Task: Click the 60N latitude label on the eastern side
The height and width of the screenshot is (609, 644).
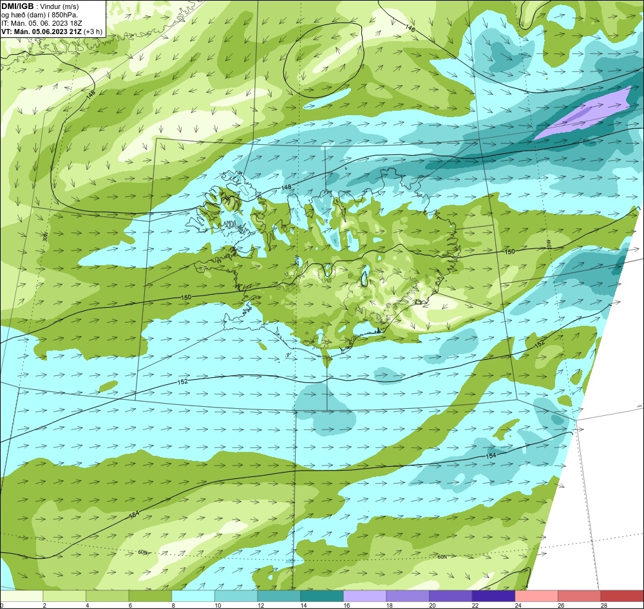Action: [x=442, y=557]
